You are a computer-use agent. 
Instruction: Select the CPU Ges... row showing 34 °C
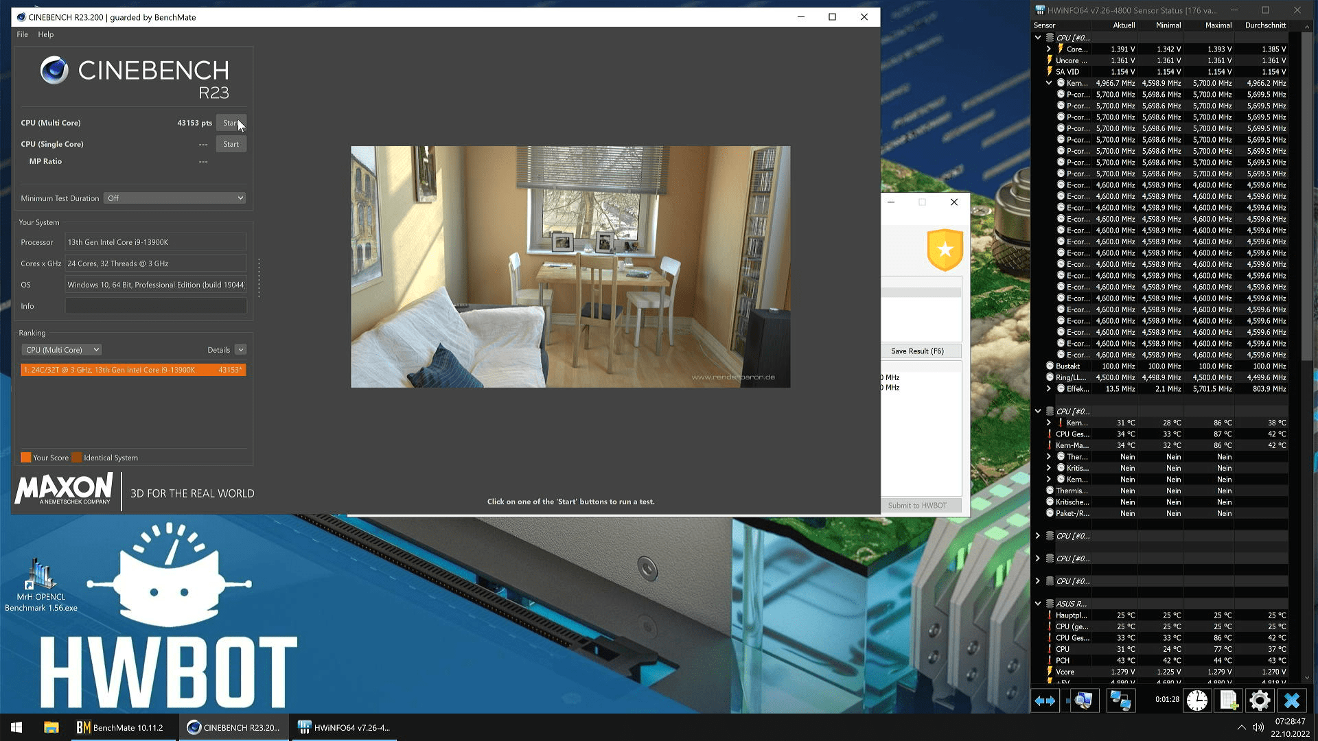[1160, 434]
